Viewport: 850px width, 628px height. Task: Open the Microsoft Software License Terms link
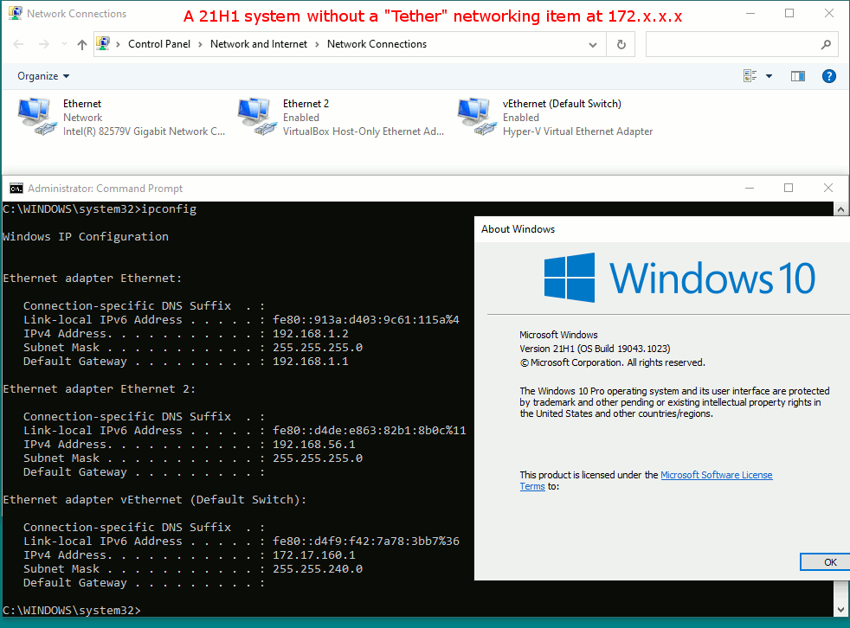(x=716, y=475)
